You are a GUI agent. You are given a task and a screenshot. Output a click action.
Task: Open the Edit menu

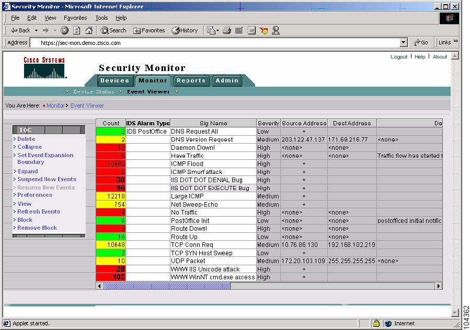click(32, 18)
